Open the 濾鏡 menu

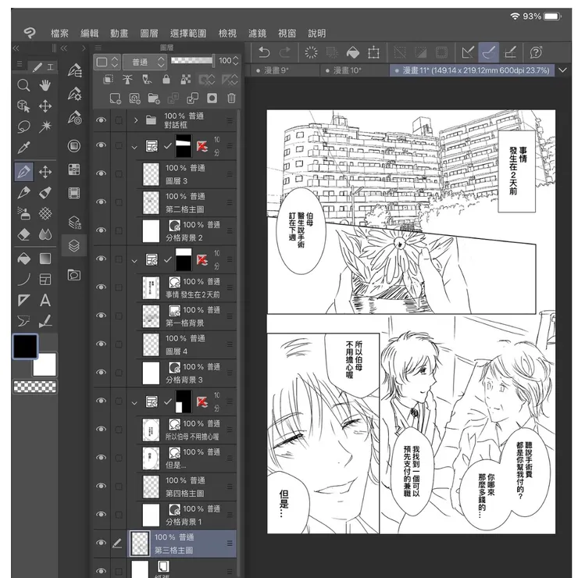point(257,34)
